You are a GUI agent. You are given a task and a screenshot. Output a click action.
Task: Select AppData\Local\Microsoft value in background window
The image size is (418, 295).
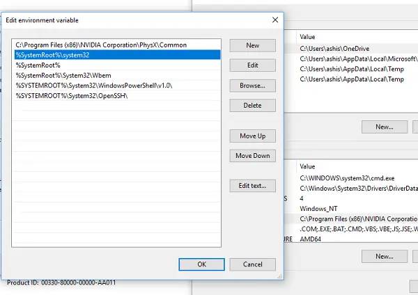pos(359,59)
